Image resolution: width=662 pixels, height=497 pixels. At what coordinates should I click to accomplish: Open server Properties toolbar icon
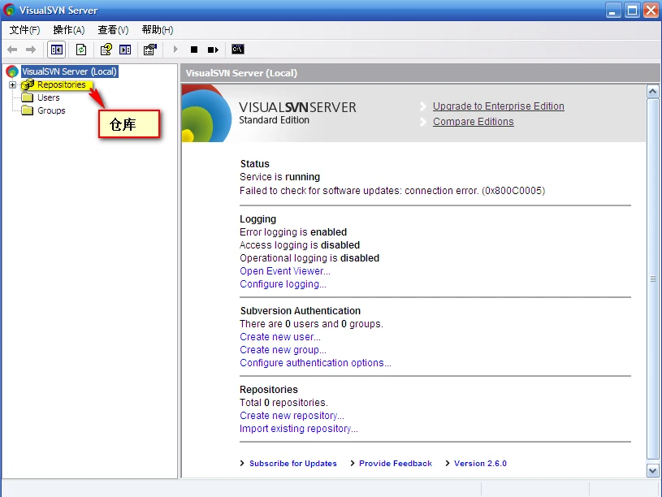150,50
